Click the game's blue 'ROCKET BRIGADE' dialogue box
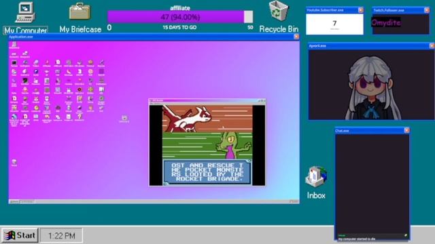This screenshot has height=244, width=435. 207,172
